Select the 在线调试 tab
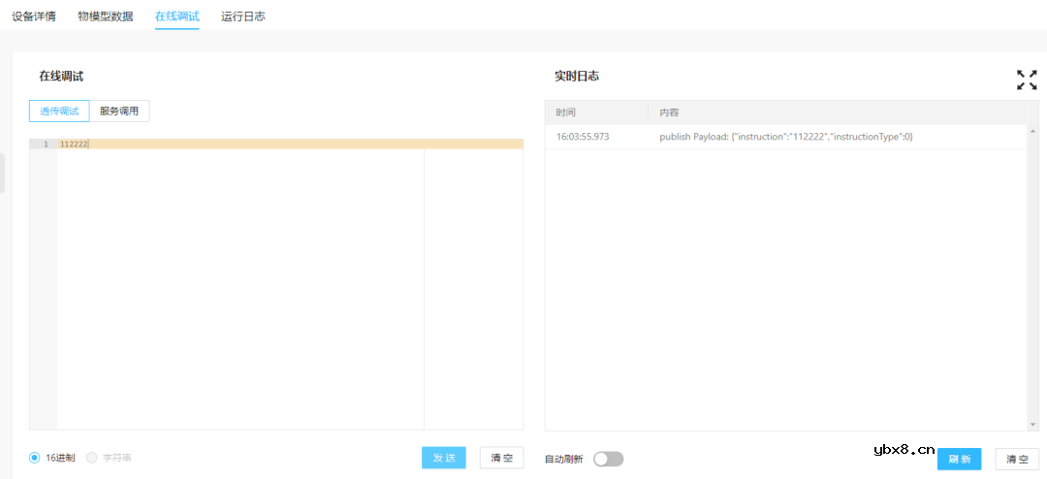Image resolution: width=1047 pixels, height=479 pixels. pos(176,16)
